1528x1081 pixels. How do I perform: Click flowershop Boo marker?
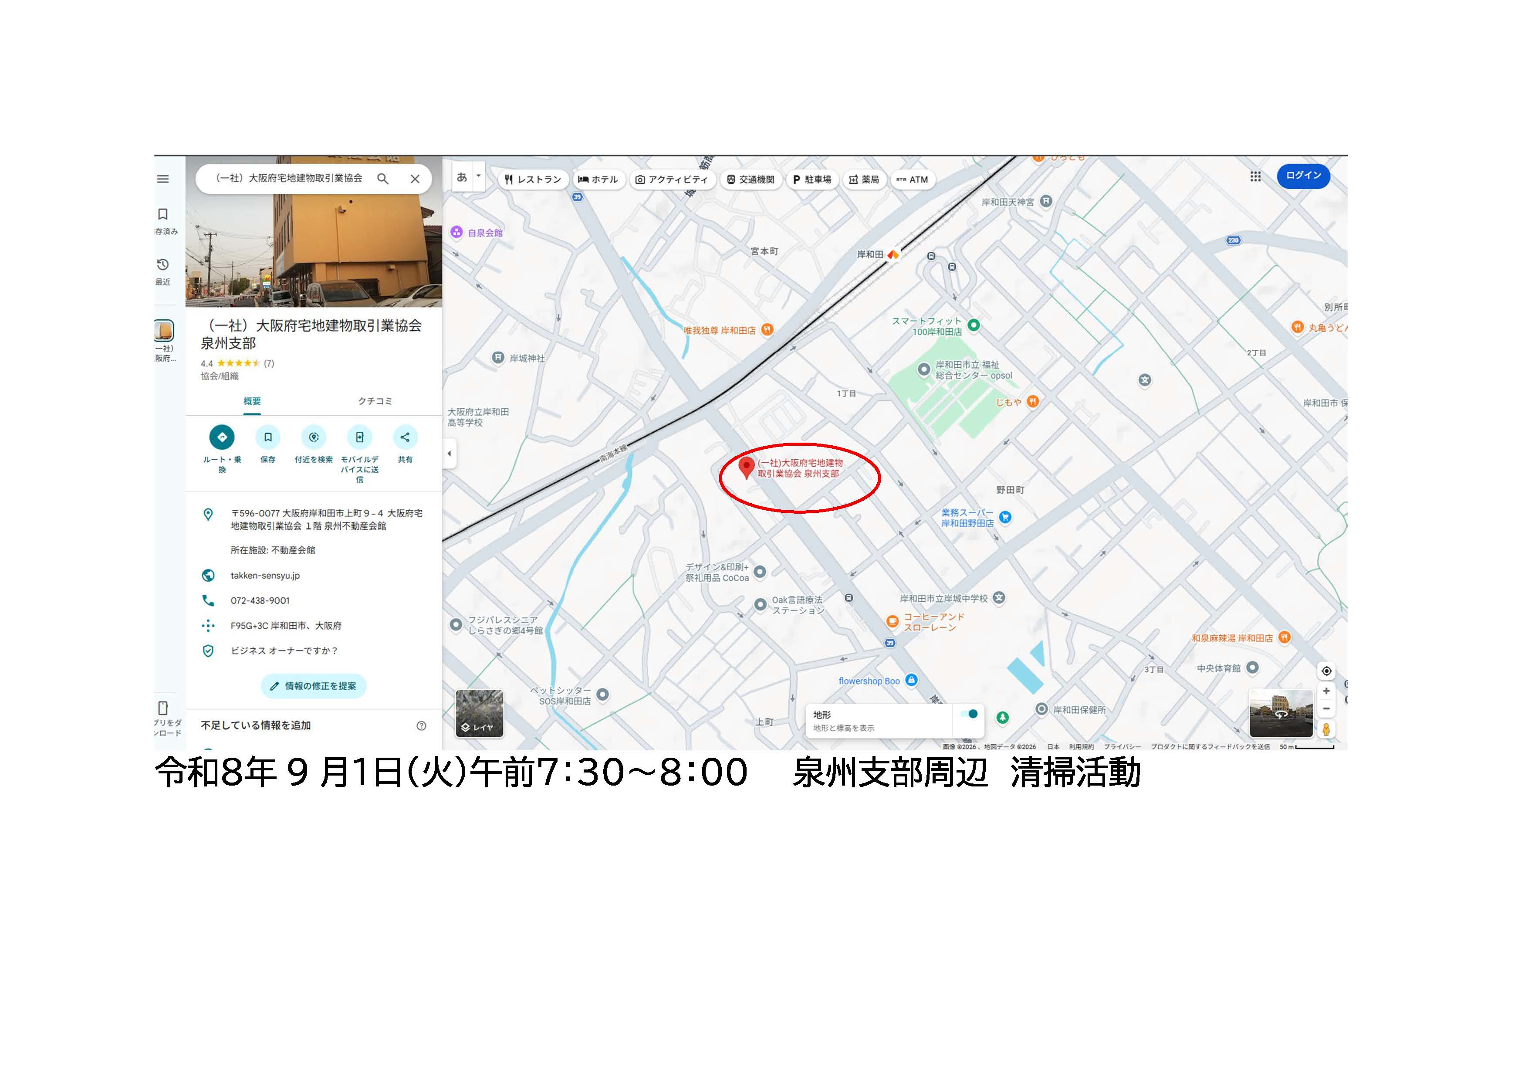pos(912,680)
